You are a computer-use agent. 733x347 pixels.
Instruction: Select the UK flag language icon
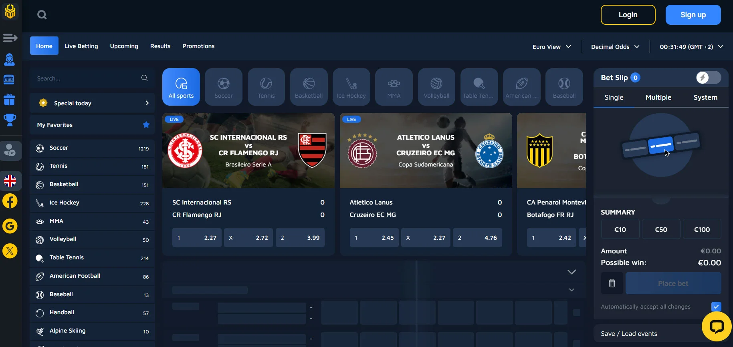[10, 181]
